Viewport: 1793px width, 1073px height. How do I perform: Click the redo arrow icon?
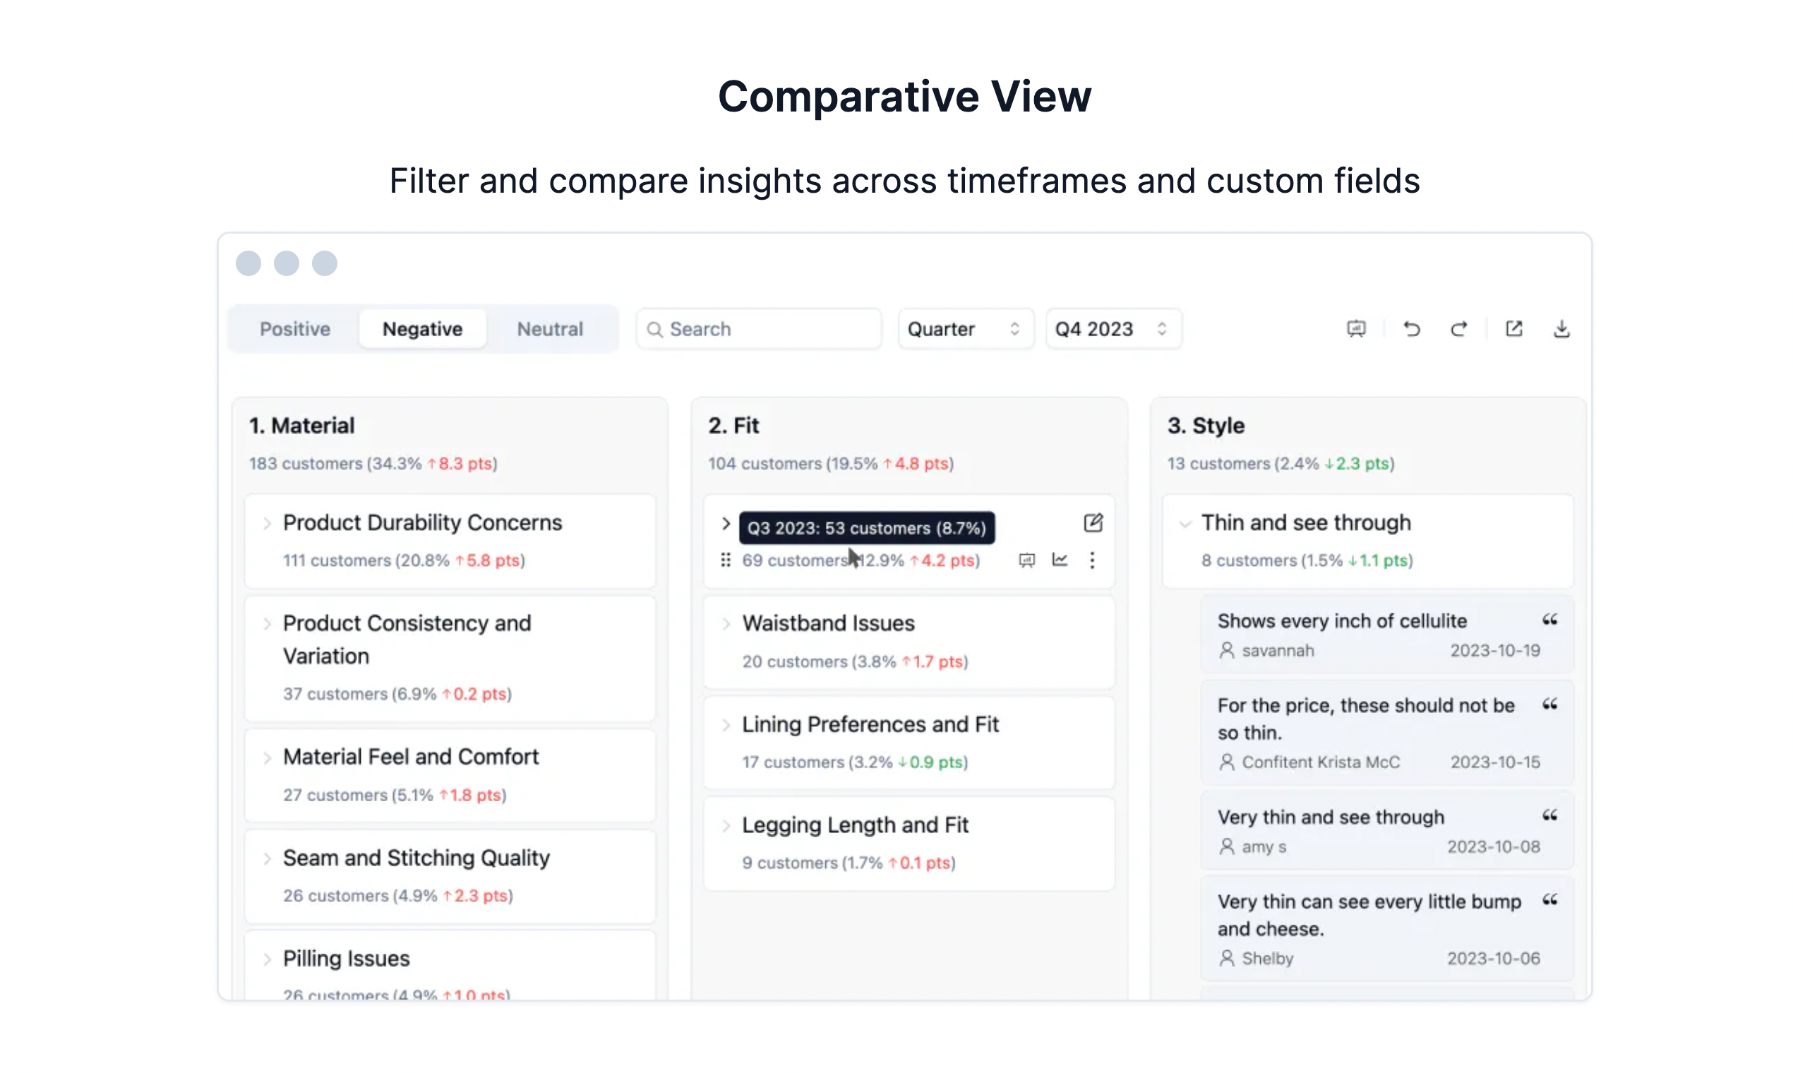click(1458, 330)
